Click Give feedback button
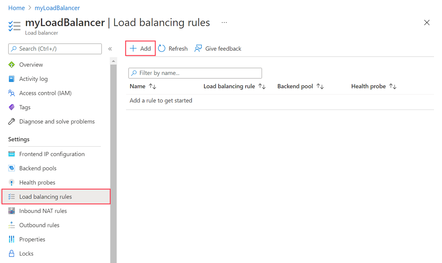This screenshot has height=263, width=442. coord(218,49)
